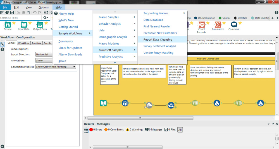279x149 pixels.
Task: Toggle the favorite star next to Input Data
Action: pos(30,23)
